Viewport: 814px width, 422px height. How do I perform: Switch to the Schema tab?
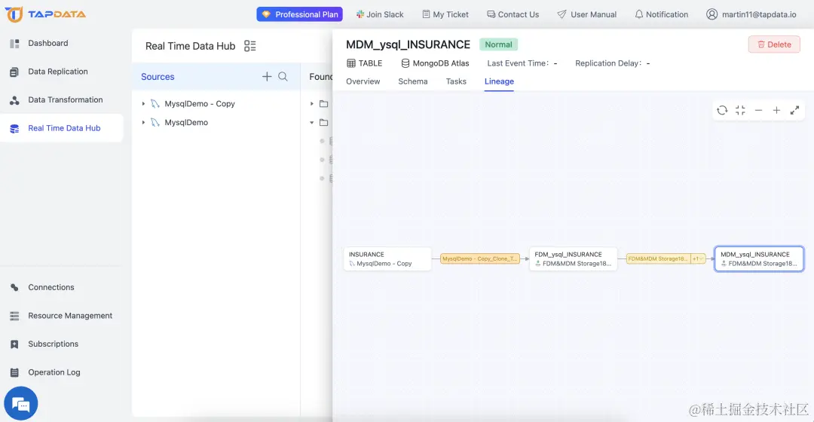point(413,81)
